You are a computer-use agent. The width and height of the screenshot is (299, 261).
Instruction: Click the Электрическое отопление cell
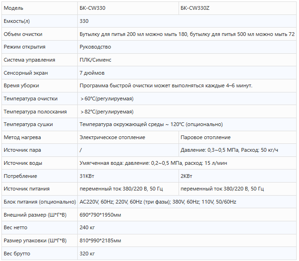(x=128, y=137)
